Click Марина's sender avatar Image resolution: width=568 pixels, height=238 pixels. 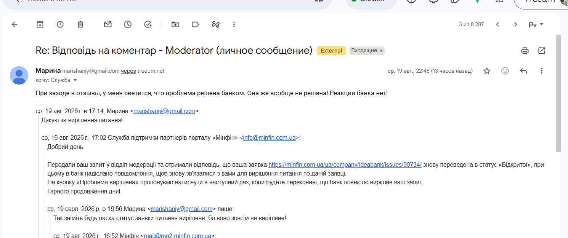(x=19, y=75)
